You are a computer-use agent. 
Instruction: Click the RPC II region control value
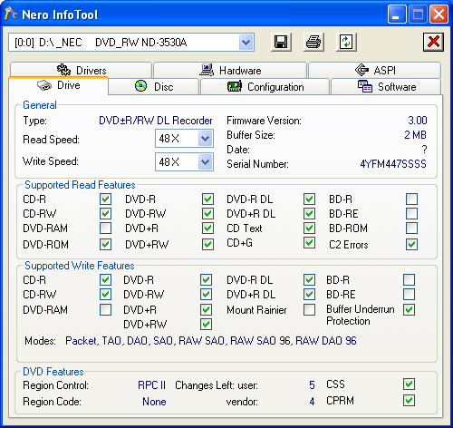pos(151,385)
